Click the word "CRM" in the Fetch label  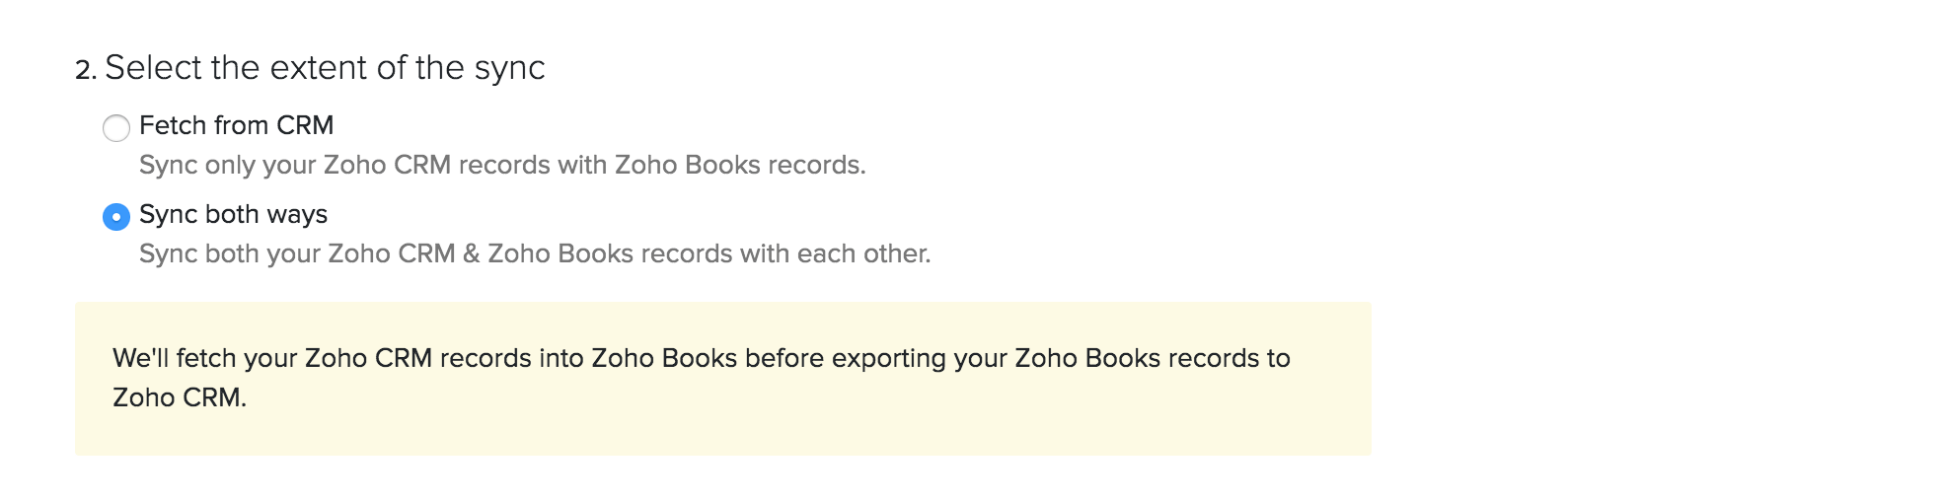305,126
